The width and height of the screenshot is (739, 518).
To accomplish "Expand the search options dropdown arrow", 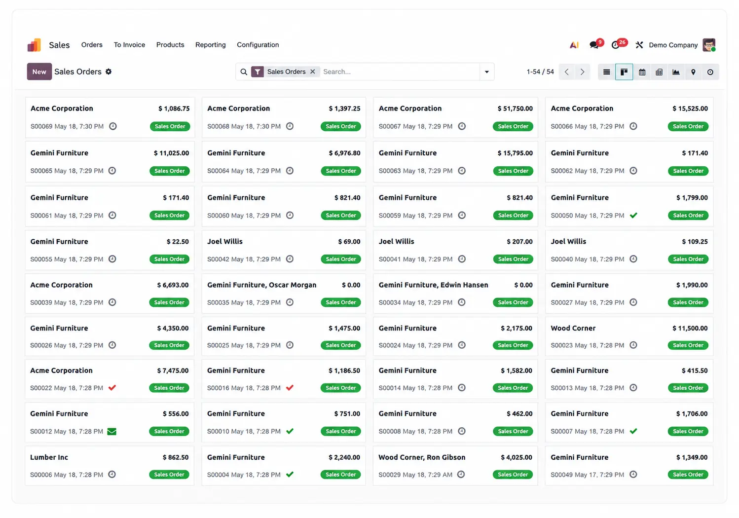I will pos(487,72).
